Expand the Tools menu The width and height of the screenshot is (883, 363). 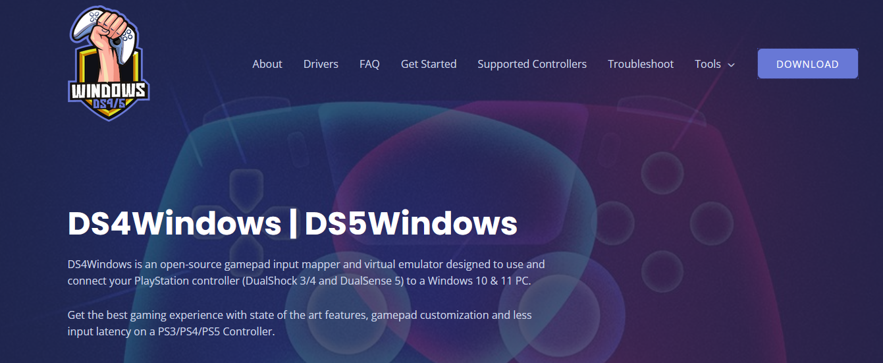point(714,64)
